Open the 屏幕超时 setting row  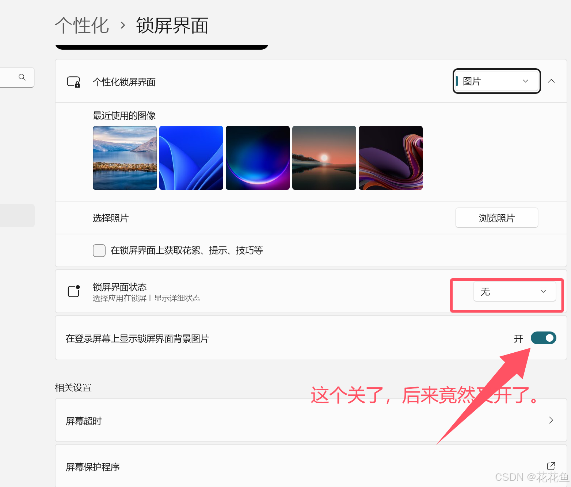pyautogui.click(x=311, y=420)
